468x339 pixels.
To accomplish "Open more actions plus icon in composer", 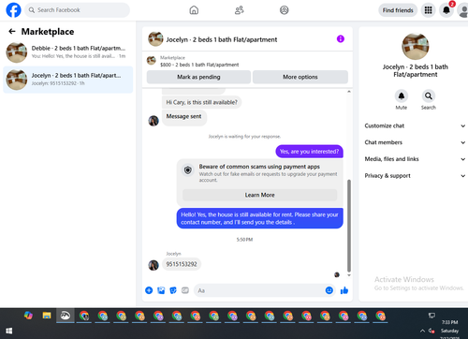I will point(149,290).
